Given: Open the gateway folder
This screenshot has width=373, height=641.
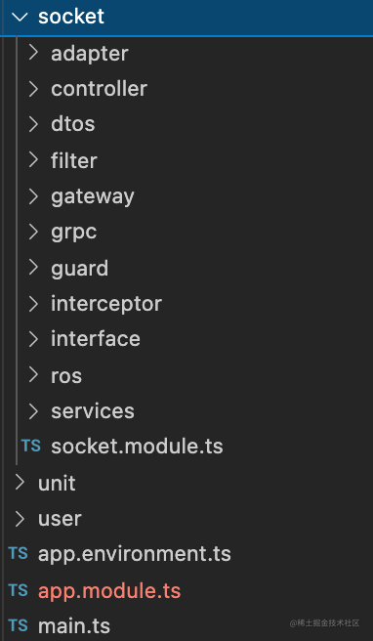Looking at the screenshot, I should tap(186, 196).
